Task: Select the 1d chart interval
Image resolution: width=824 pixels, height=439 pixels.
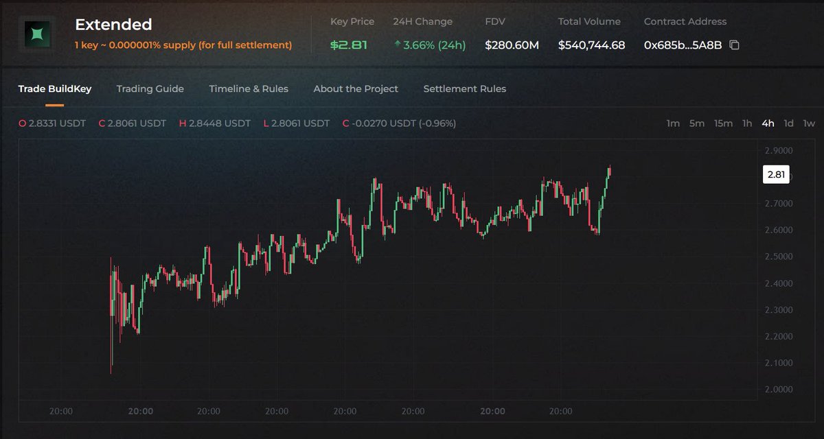Action: 789,123
